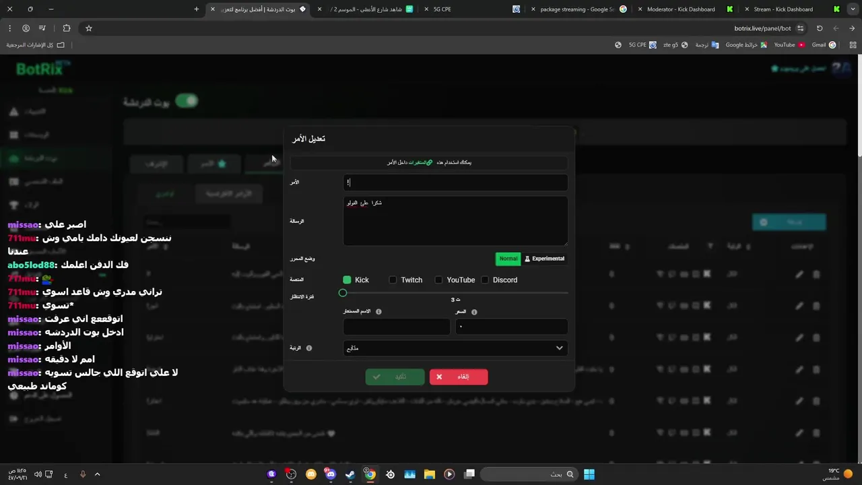Focus the alias name input field

coord(397,327)
